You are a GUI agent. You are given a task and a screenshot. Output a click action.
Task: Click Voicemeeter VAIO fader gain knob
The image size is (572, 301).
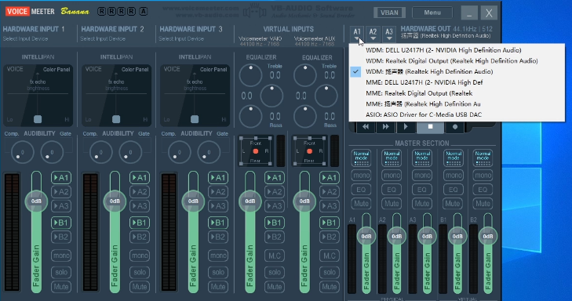pos(250,201)
